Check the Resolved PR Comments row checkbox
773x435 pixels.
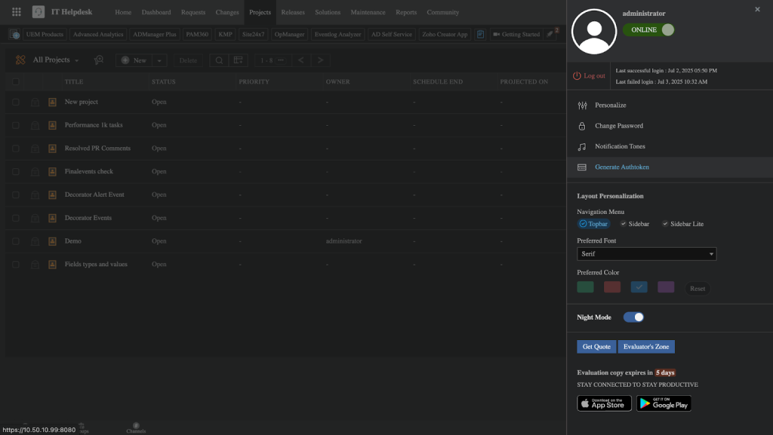pos(16,148)
